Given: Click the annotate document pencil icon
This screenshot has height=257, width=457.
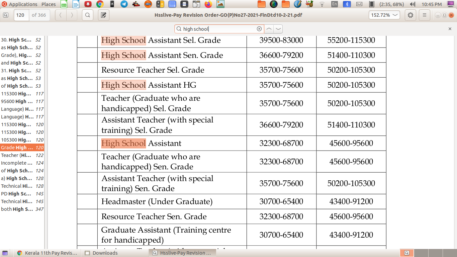Looking at the screenshot, I should (x=104, y=15).
